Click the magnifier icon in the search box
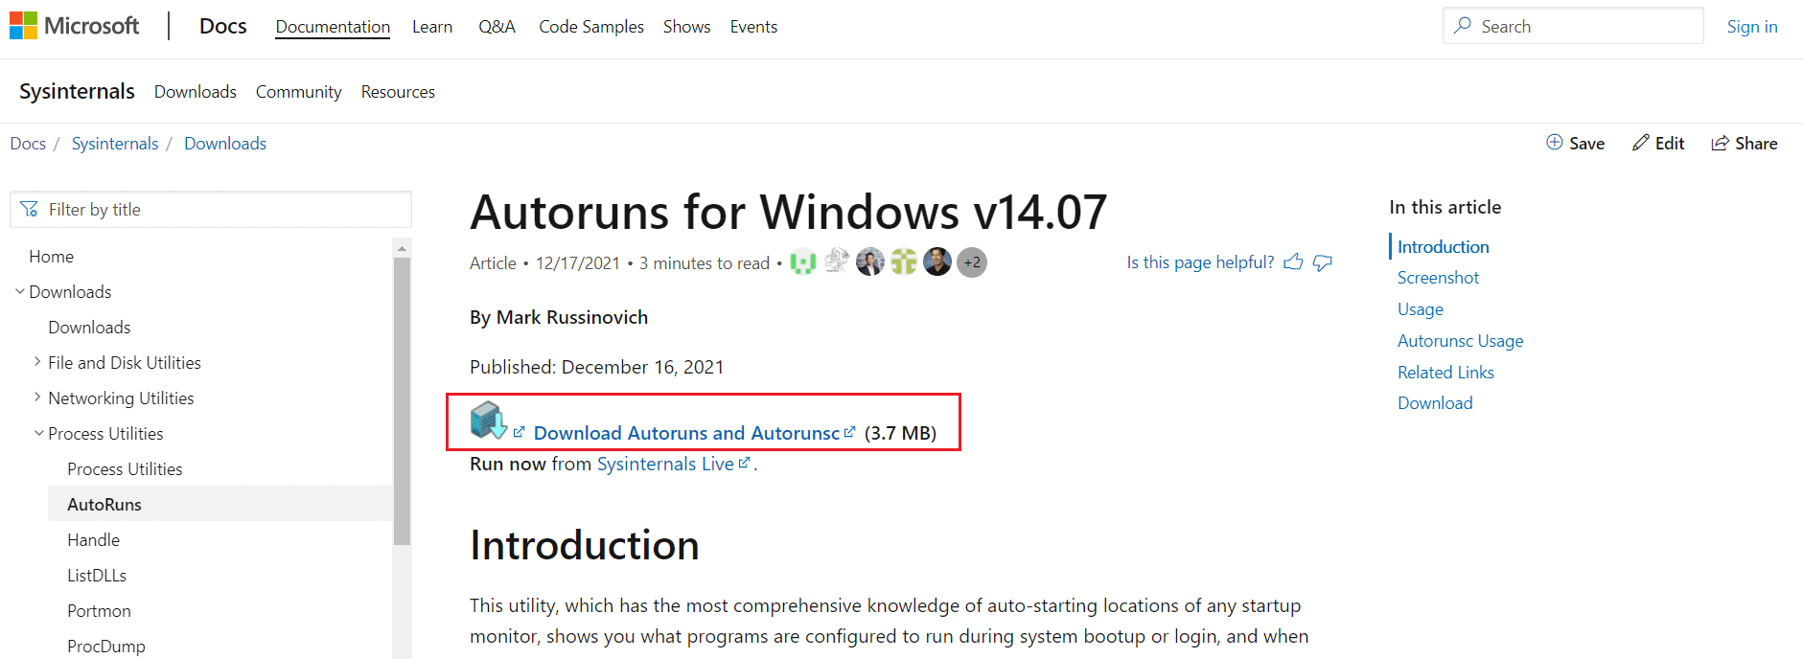The width and height of the screenshot is (1803, 659). pyautogui.click(x=1462, y=26)
